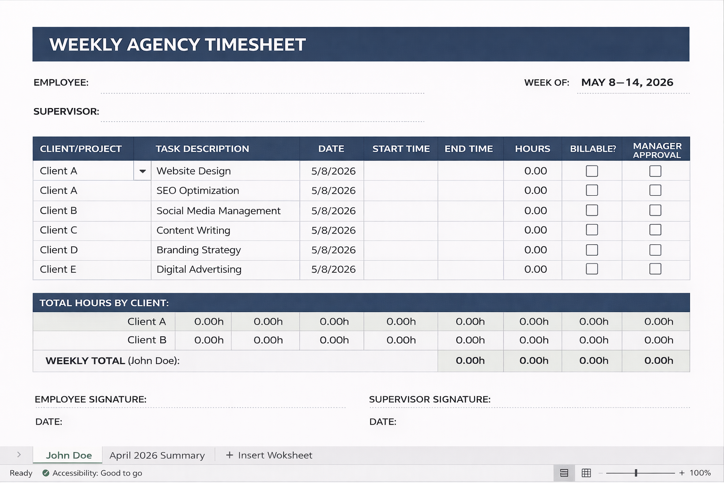The image size is (724, 483).
Task: Click the zoom out minus icon
Action: click(x=601, y=473)
